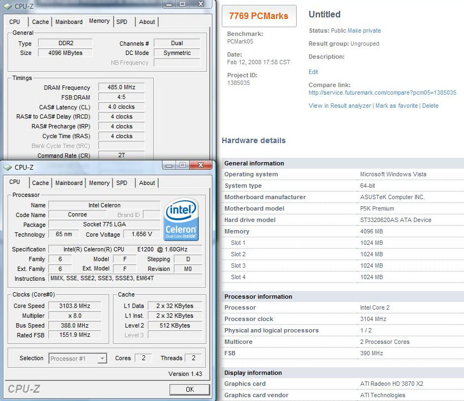The height and width of the screenshot is (401, 464).
Task: Click 'Microsoft Windows Vista' operating system value
Action: coord(393,174)
